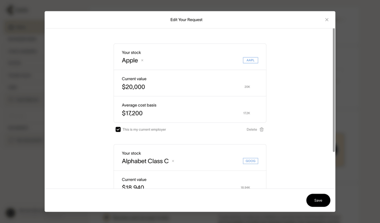This screenshot has height=223, width=380.
Task: Save the edited request
Action: [318, 200]
